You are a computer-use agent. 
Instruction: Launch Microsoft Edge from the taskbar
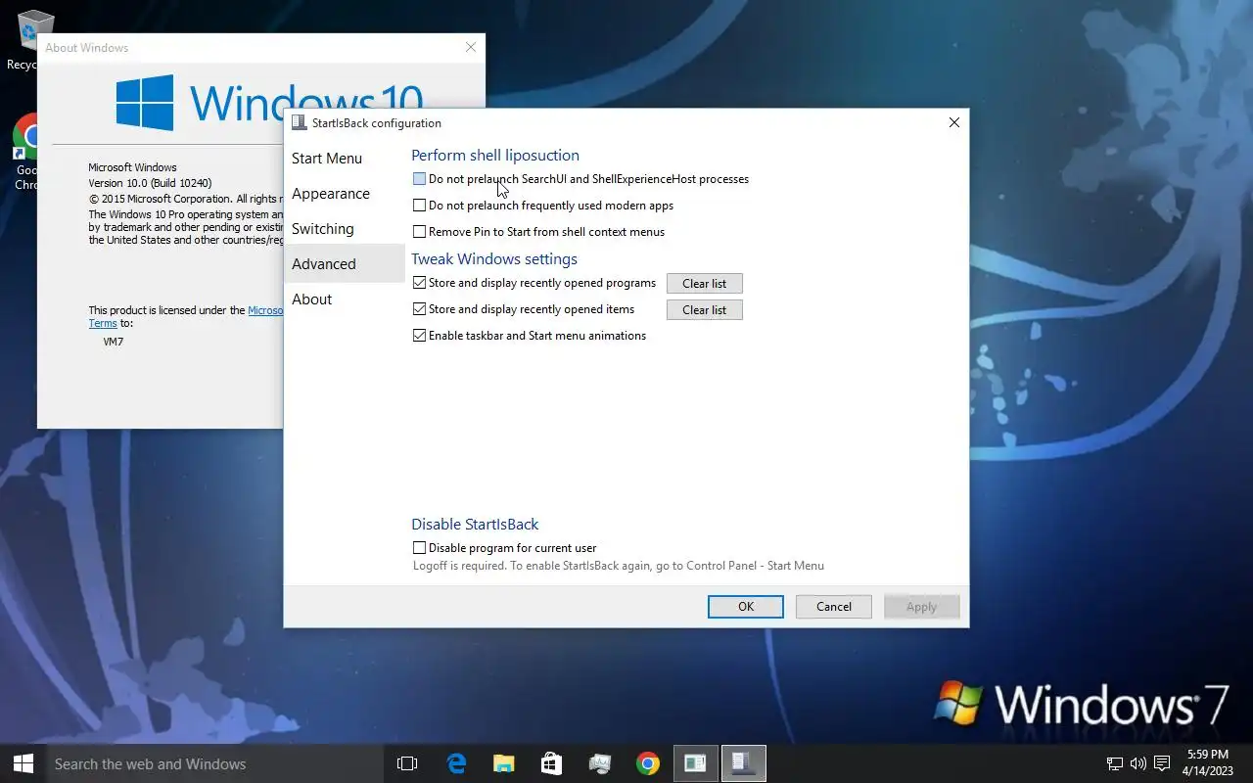tap(456, 763)
